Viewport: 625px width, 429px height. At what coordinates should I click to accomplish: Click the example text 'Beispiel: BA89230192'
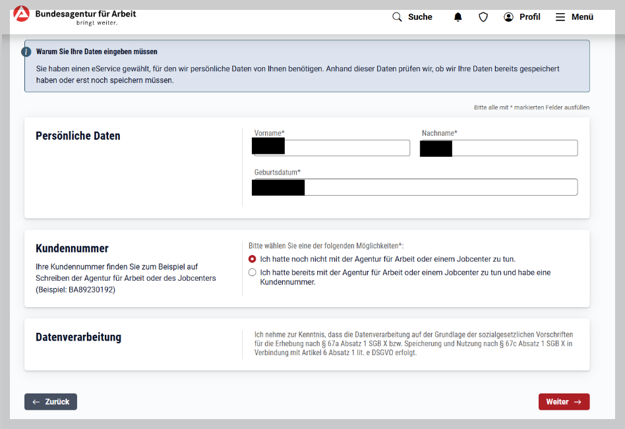75,289
